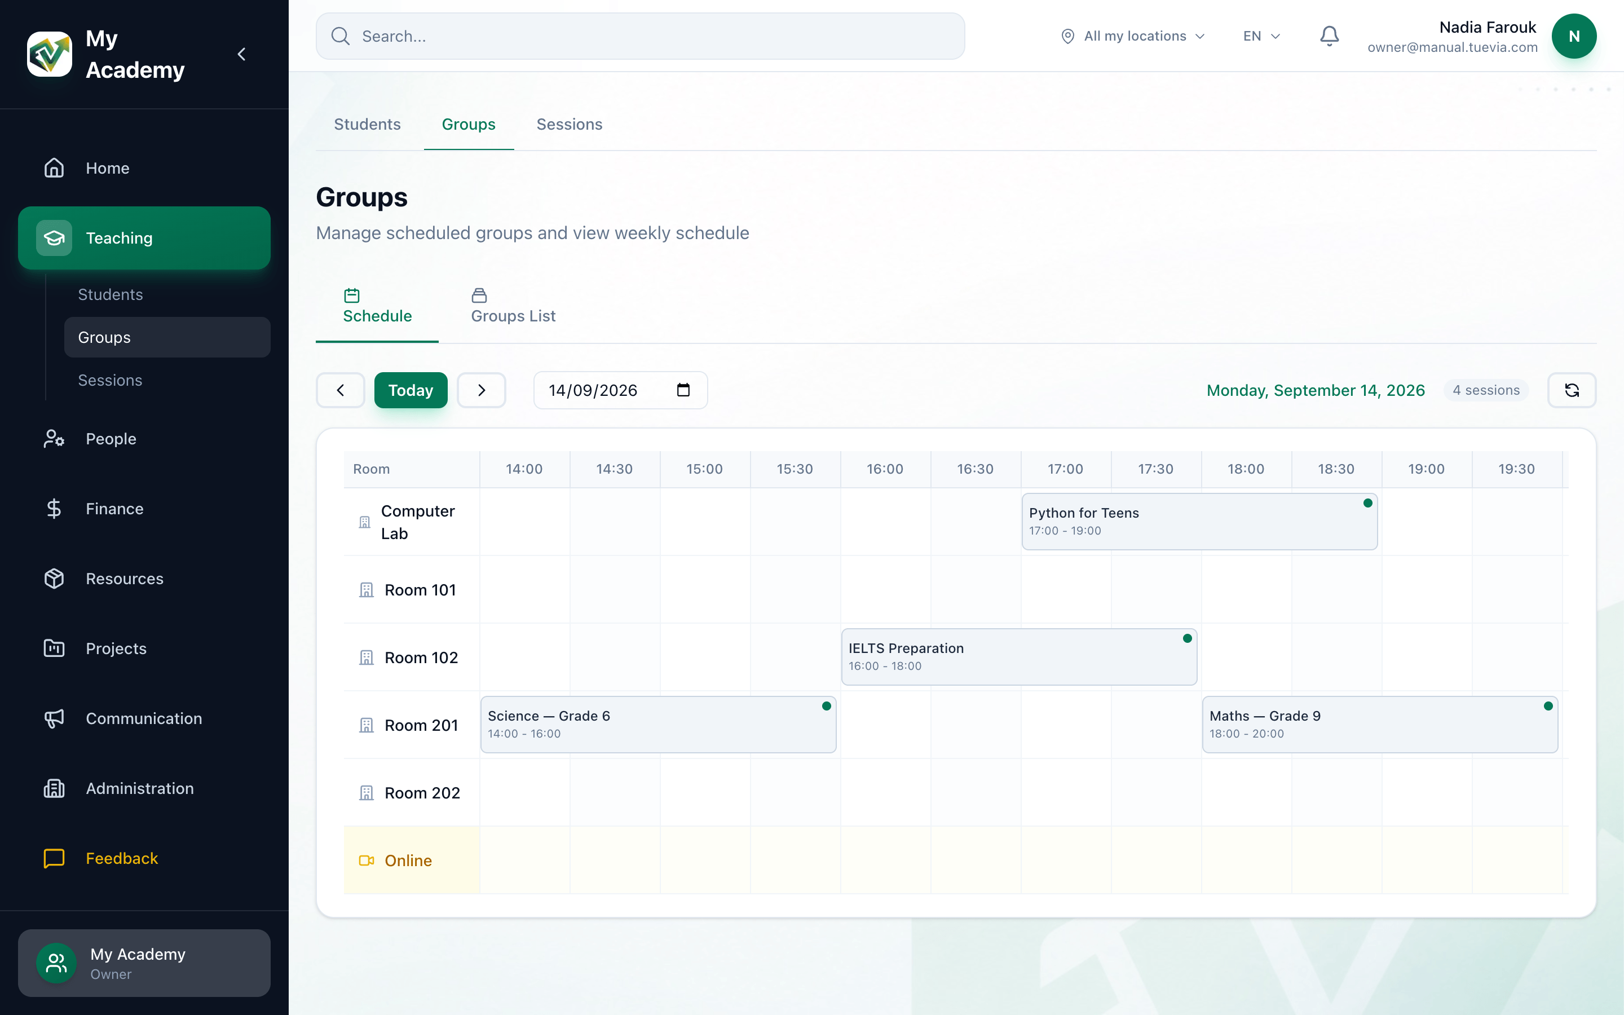Collapse the sidebar with the chevron
This screenshot has height=1015, width=1624.
coord(241,54)
